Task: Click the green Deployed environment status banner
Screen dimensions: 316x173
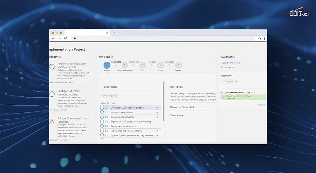Action: pos(243,97)
